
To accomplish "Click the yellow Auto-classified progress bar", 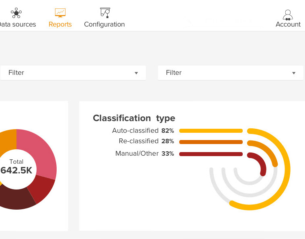I will (x=211, y=131).
